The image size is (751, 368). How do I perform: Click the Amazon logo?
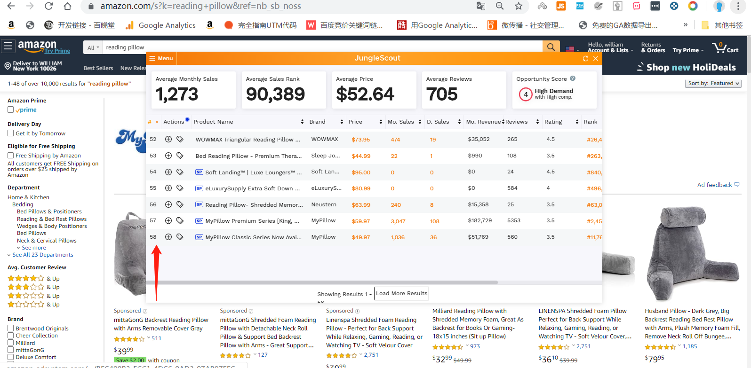click(37, 46)
